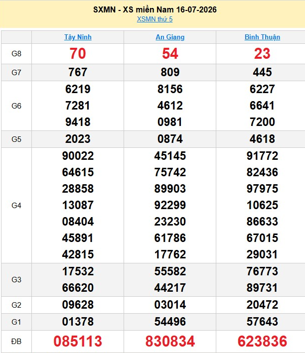Image resolution: width=305 pixels, height=353 pixels.
Task: Click the SXMN miền Nam 16-07-2026 title
Action: click(x=155, y=9)
